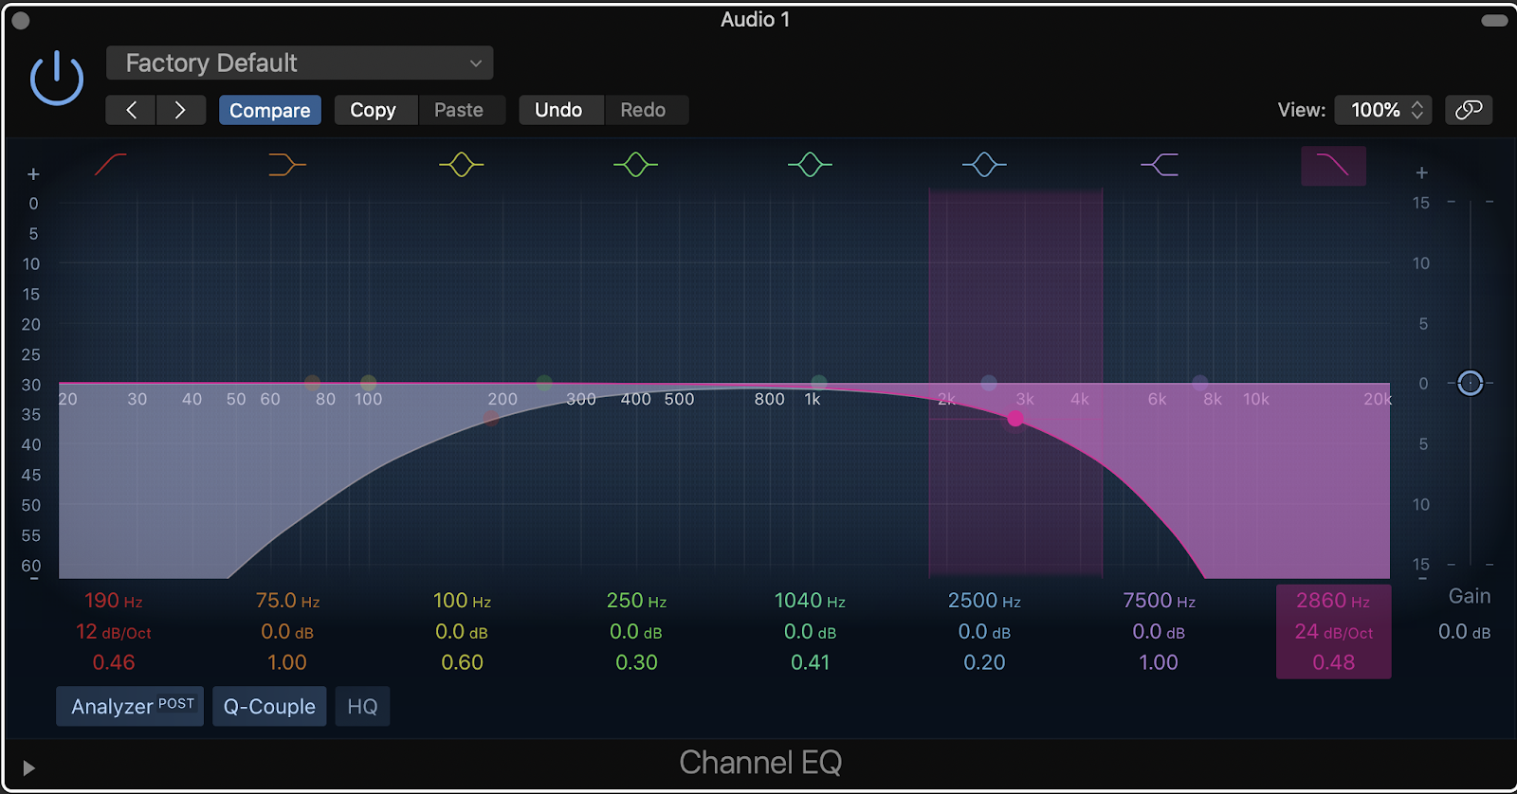Image resolution: width=1517 pixels, height=794 pixels.
Task: Select the 0.0 dB master Gain value
Action: click(x=1464, y=632)
